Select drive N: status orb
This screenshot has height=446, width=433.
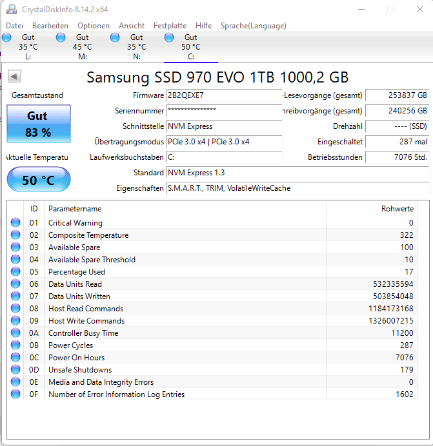[115, 37]
